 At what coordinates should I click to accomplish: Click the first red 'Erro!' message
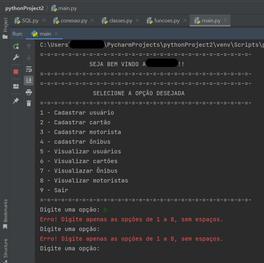[131, 220]
